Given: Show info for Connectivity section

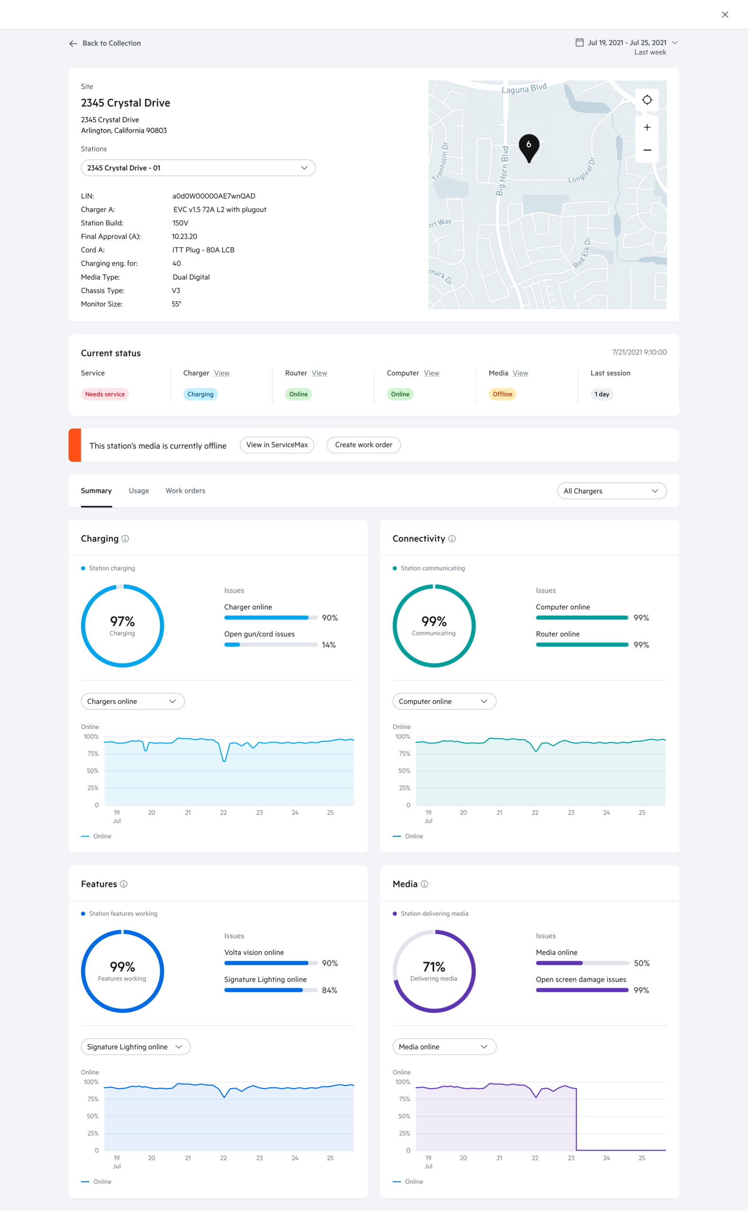Looking at the screenshot, I should (452, 539).
